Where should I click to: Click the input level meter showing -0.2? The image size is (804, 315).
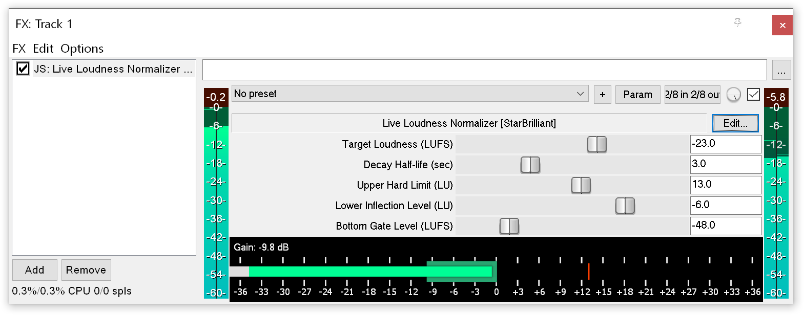[216, 193]
